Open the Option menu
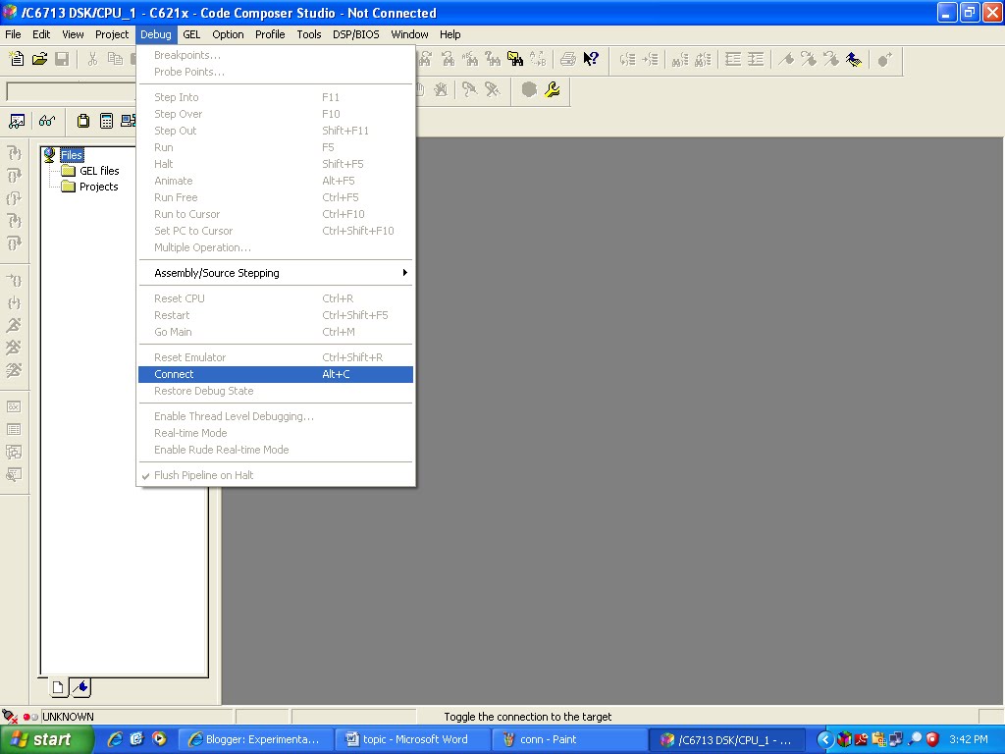Viewport: 1005px width, 754px height. [228, 34]
